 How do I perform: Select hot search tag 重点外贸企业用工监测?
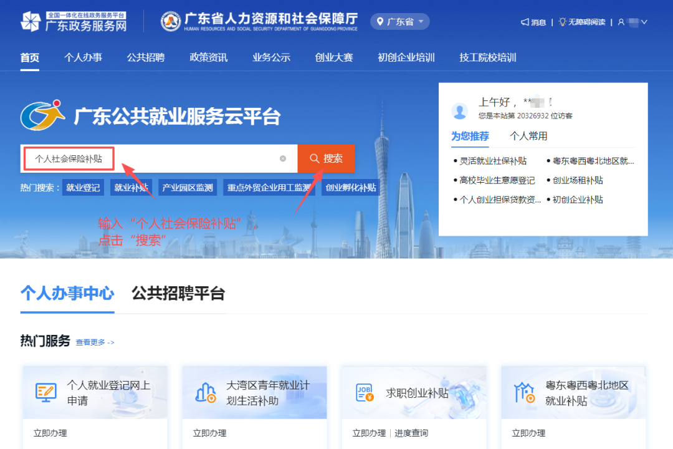tap(269, 188)
